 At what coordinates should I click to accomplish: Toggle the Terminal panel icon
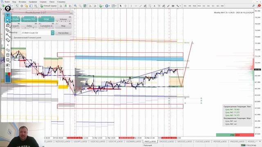click(x=31, y=6)
